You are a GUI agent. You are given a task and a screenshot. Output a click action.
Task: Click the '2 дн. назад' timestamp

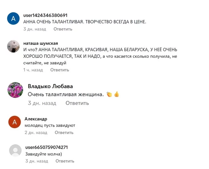point(36,133)
